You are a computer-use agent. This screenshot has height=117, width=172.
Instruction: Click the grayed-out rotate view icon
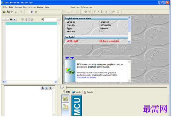(68, 12)
